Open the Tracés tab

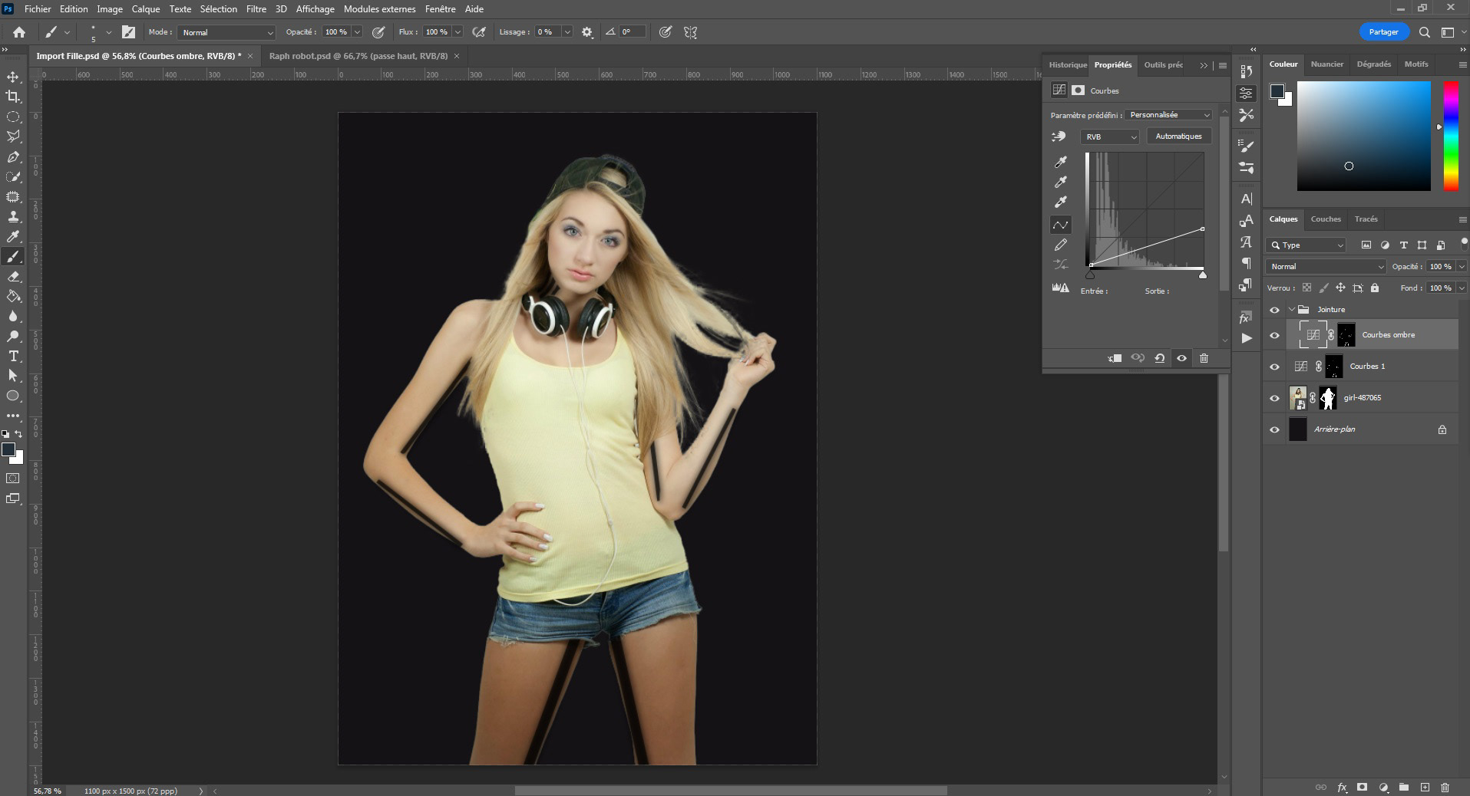click(x=1366, y=219)
